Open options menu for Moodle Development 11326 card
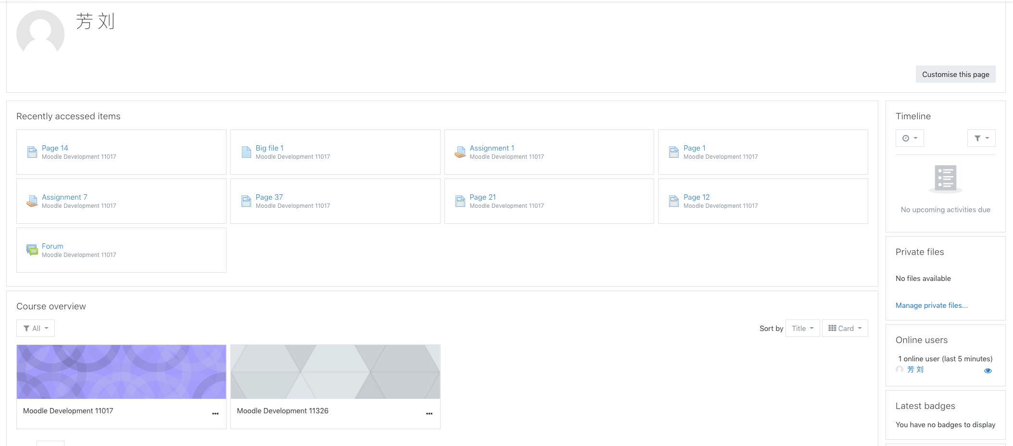 point(430,414)
